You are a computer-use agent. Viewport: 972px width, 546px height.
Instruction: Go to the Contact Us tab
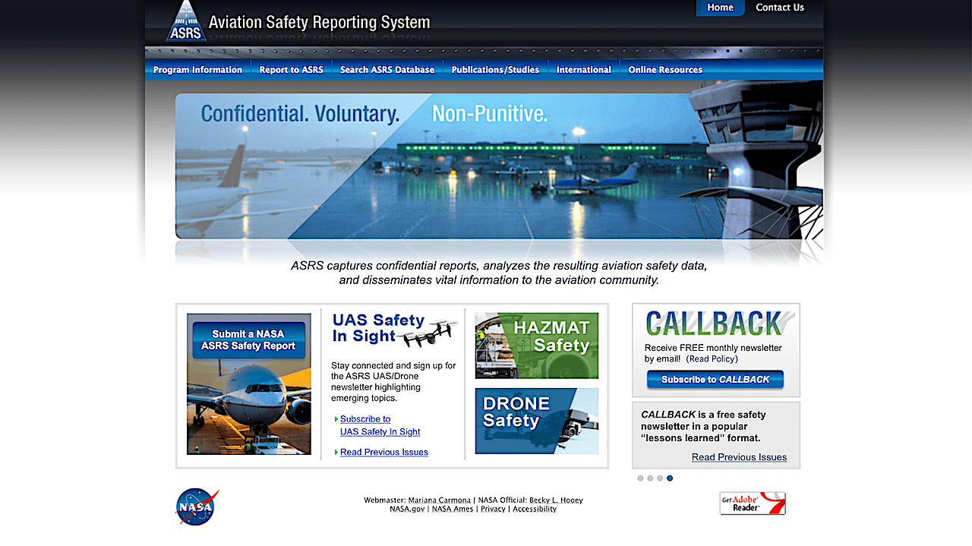[780, 8]
